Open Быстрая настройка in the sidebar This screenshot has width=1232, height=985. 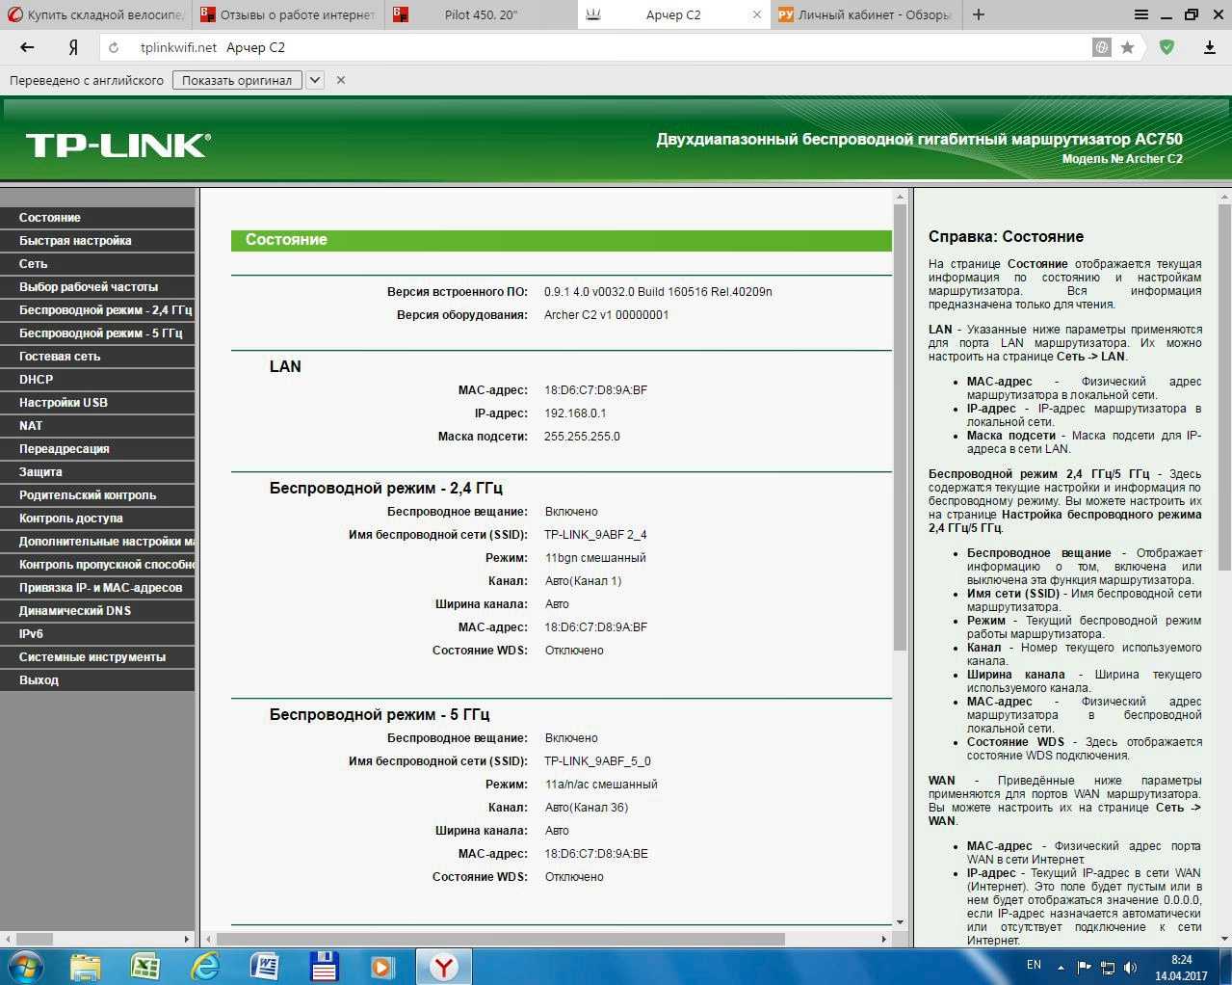(97, 241)
